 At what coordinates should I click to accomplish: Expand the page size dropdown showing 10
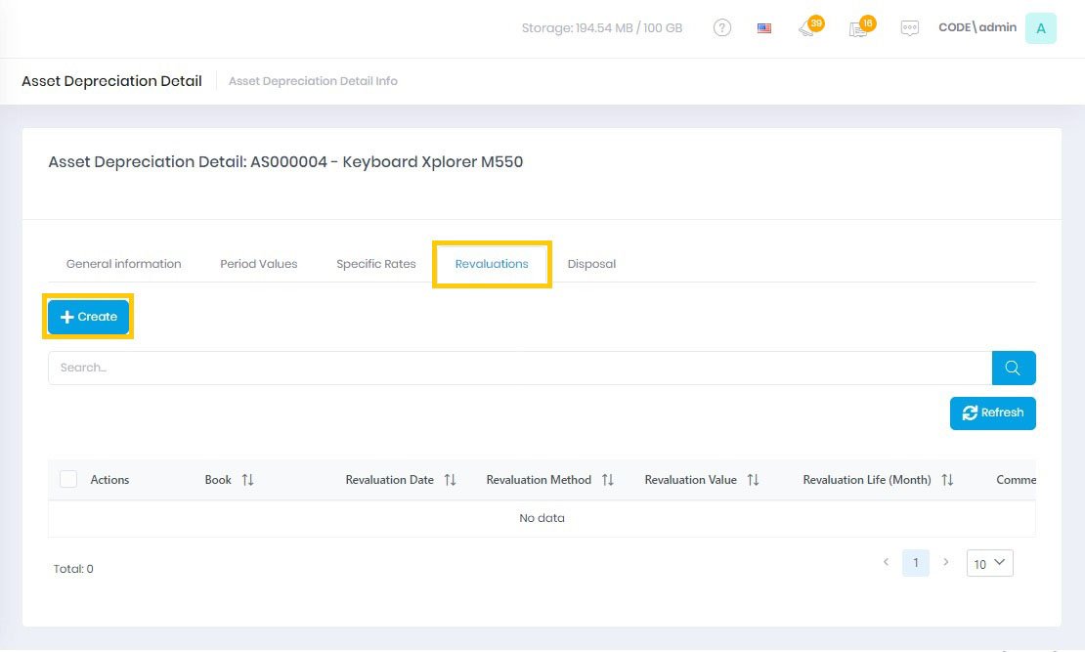(989, 563)
